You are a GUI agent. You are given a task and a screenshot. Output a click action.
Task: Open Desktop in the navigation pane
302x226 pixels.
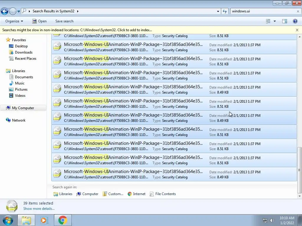tap(21, 46)
